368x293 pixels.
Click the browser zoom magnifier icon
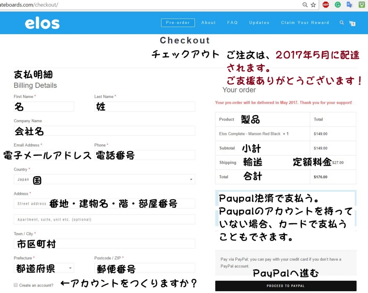pyautogui.click(x=305, y=5)
